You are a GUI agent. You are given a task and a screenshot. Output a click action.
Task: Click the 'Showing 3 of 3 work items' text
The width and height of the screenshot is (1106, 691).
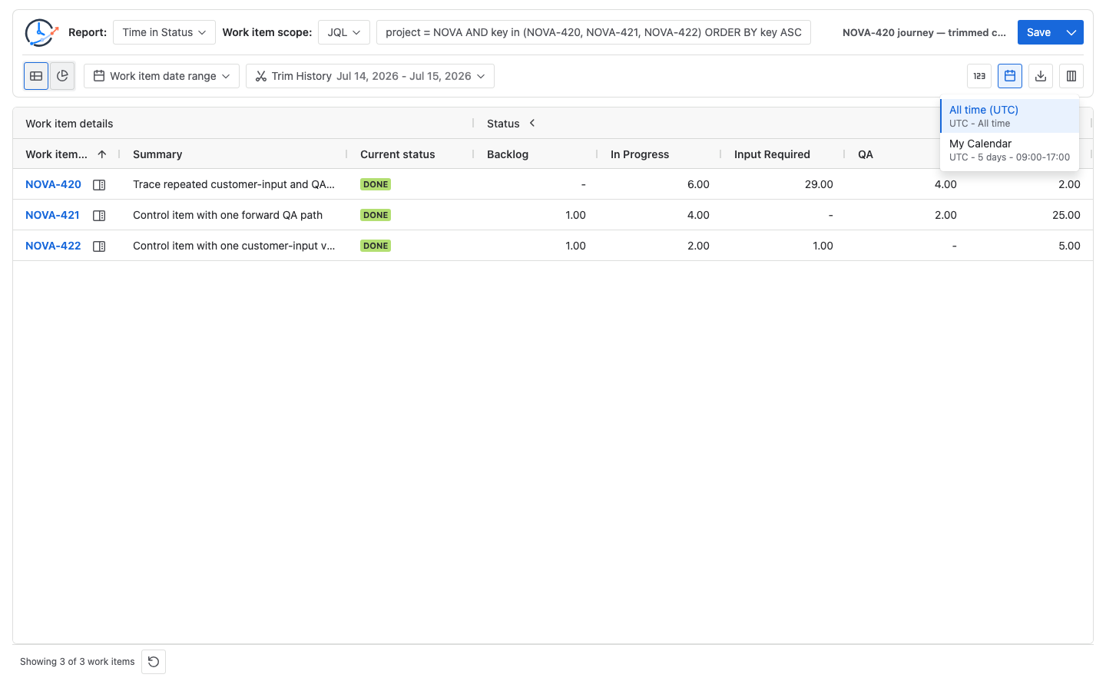78,662
